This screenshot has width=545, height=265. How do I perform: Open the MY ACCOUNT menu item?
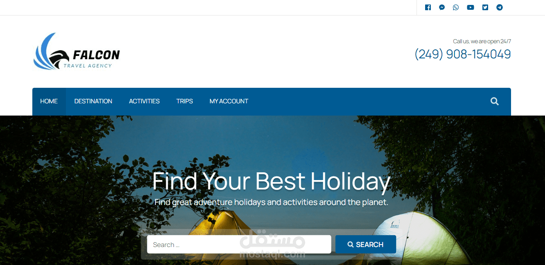[x=229, y=101]
